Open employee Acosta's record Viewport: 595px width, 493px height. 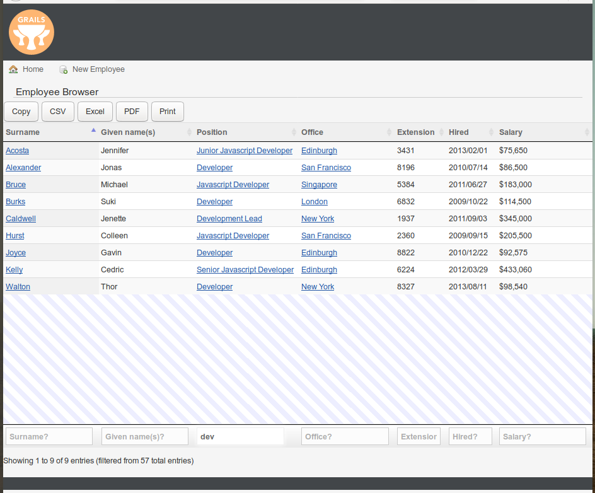click(17, 150)
